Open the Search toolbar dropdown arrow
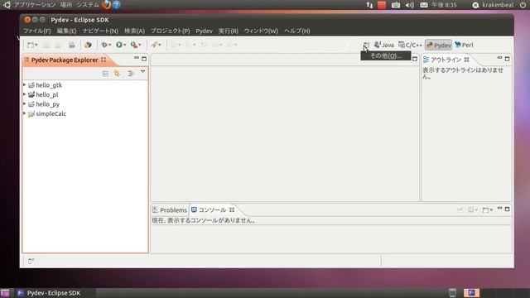 click(160, 45)
